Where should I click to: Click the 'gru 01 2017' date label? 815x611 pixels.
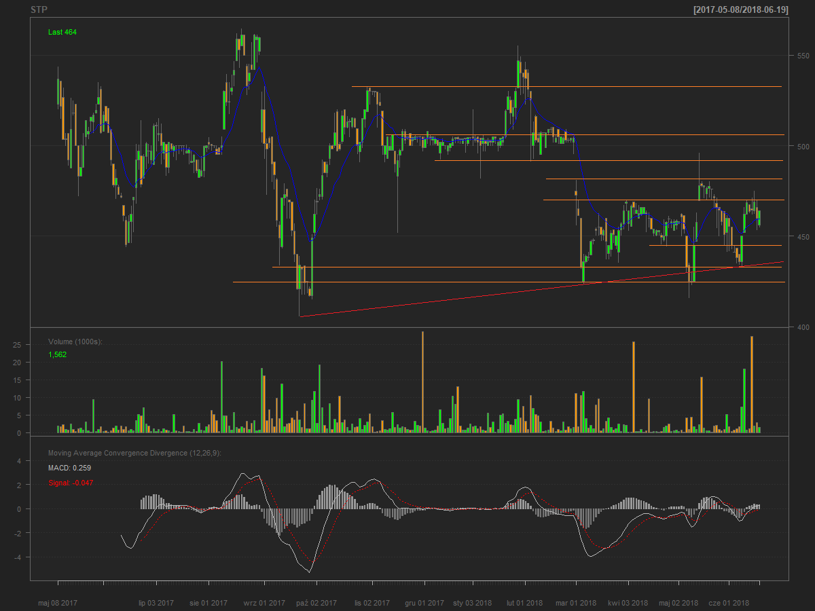(424, 603)
